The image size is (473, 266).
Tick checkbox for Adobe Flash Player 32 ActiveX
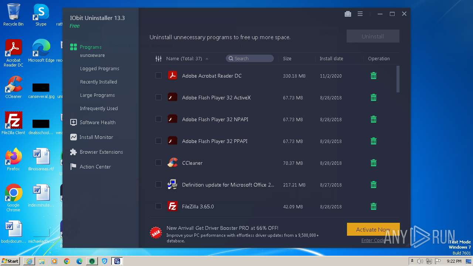pyautogui.click(x=159, y=98)
